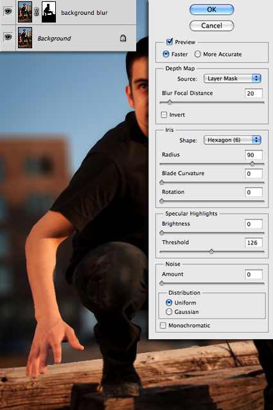Click OK to apply lens blur
Viewport: 273px width, 410px height.
(211, 10)
